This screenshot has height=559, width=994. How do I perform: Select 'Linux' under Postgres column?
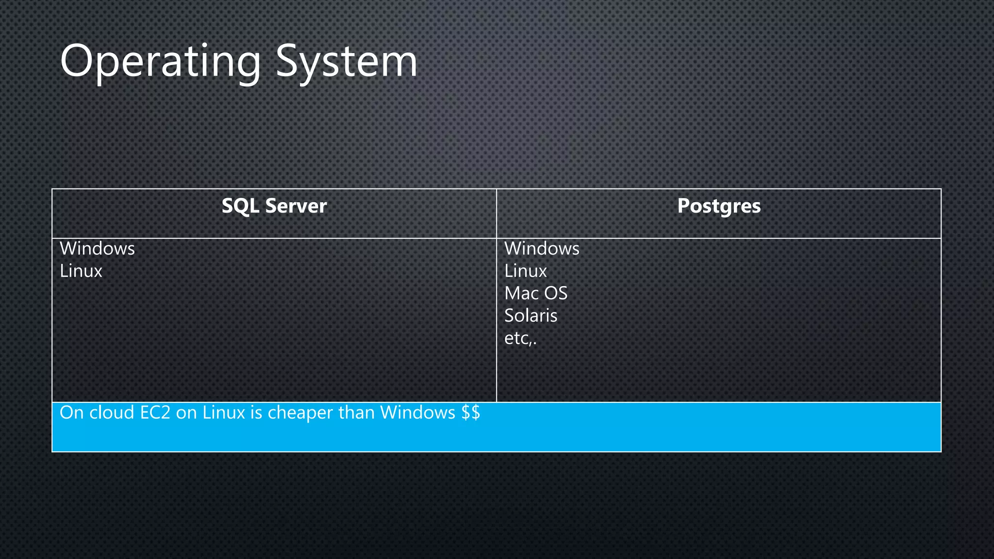pyautogui.click(x=525, y=271)
